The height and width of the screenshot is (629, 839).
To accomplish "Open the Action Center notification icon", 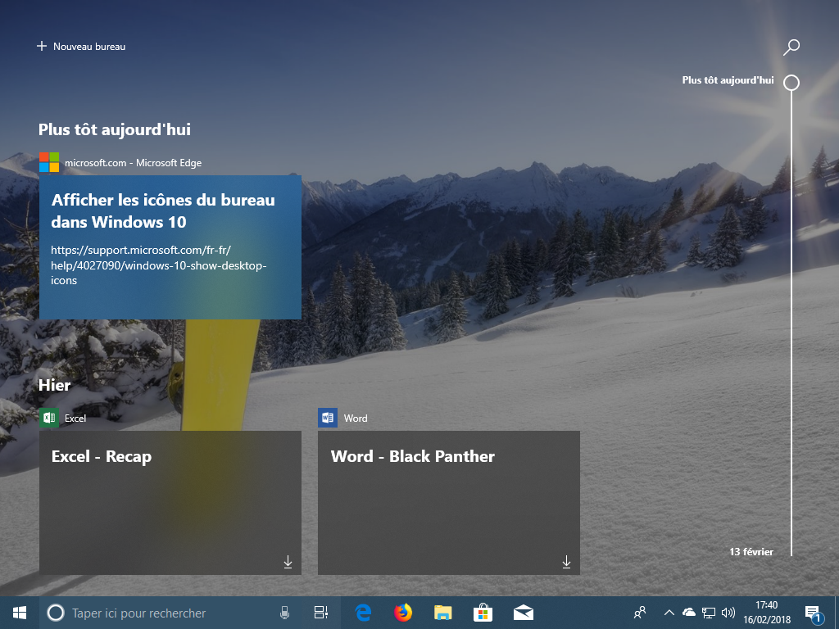I will coord(814,613).
